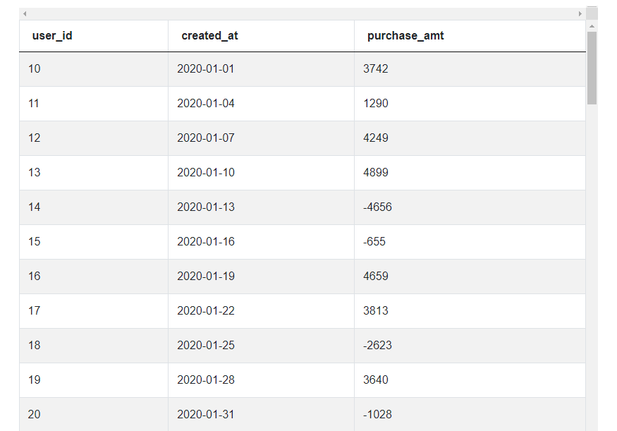
Task: Click the vertical scrollbar up arrow
Action: click(592, 26)
